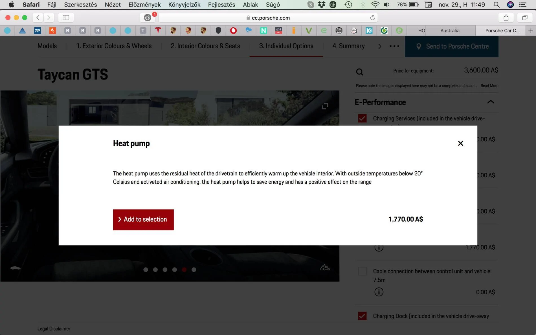Open the TP pinned tab
536x335 pixels.
click(37, 30)
